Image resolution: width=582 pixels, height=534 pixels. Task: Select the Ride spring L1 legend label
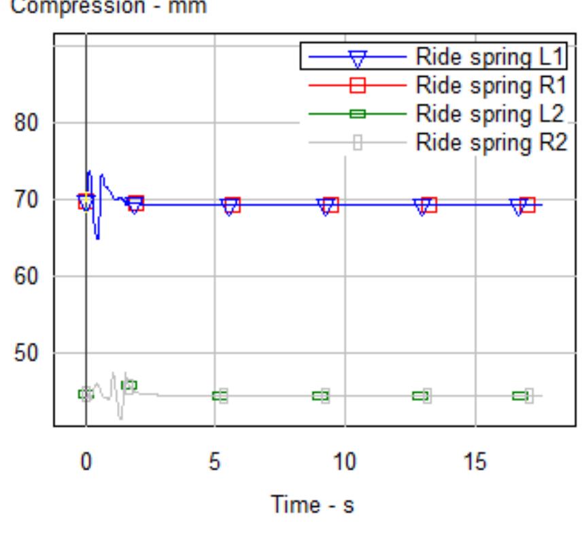coord(490,58)
